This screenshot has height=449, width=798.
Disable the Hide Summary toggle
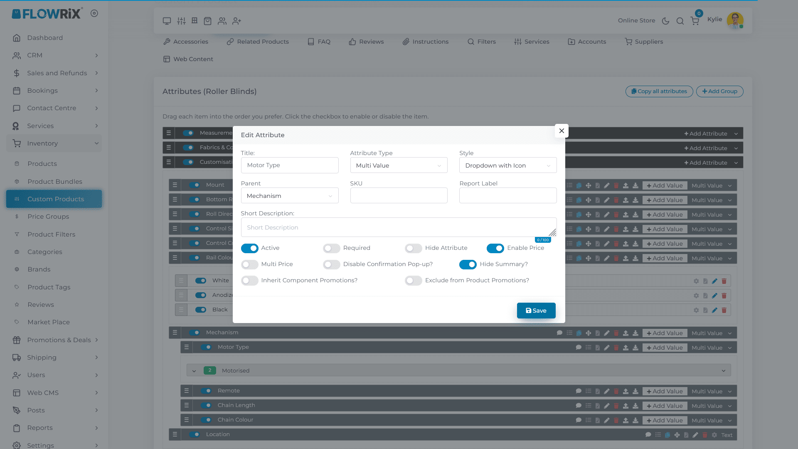pos(468,264)
